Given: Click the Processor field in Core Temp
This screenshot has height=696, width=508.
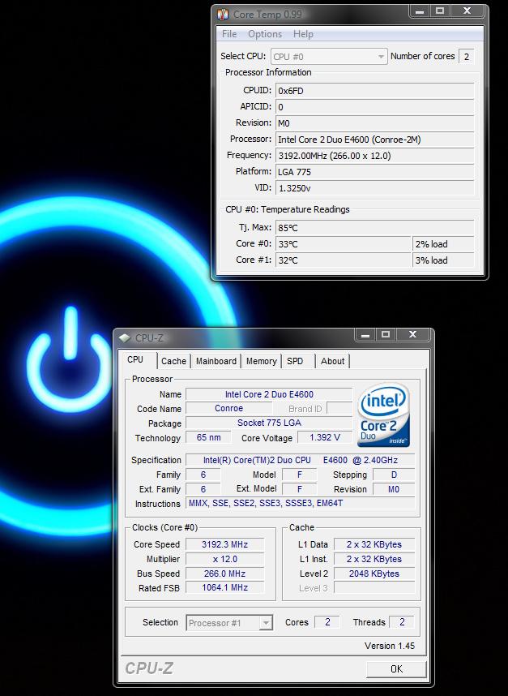Looking at the screenshot, I should [374, 140].
